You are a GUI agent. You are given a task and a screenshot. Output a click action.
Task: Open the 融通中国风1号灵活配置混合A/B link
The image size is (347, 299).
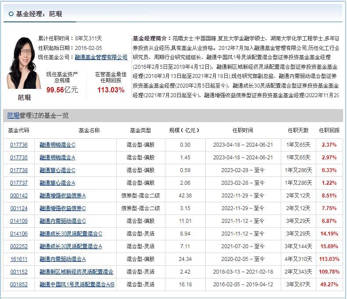tap(77, 285)
